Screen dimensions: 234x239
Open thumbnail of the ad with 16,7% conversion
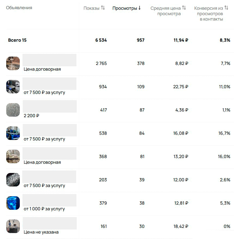(13, 133)
